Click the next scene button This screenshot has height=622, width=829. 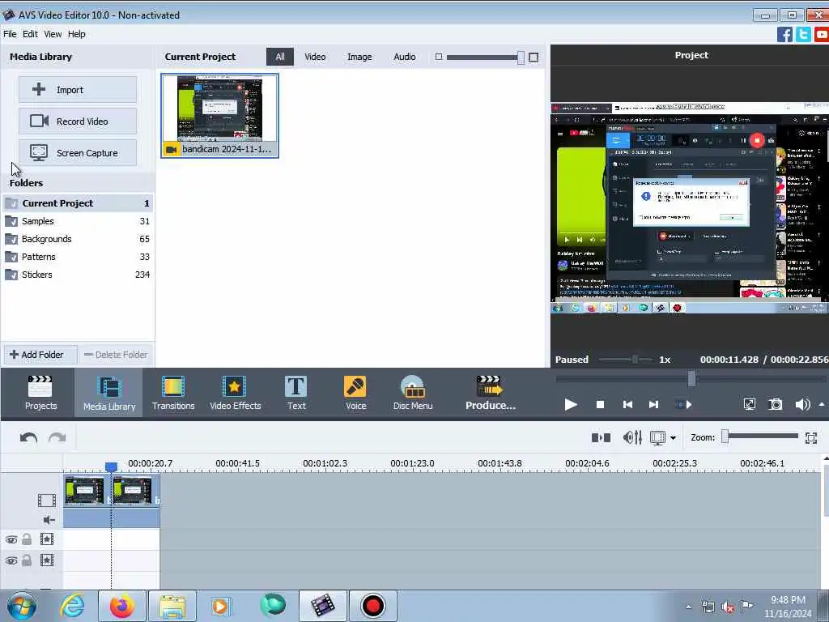coord(683,405)
